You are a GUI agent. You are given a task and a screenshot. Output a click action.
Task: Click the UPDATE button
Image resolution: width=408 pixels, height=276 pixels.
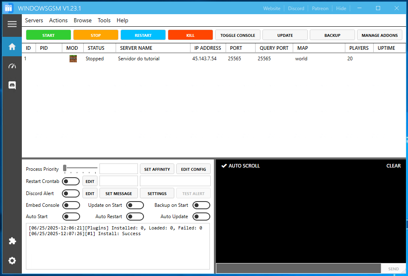[285, 35]
